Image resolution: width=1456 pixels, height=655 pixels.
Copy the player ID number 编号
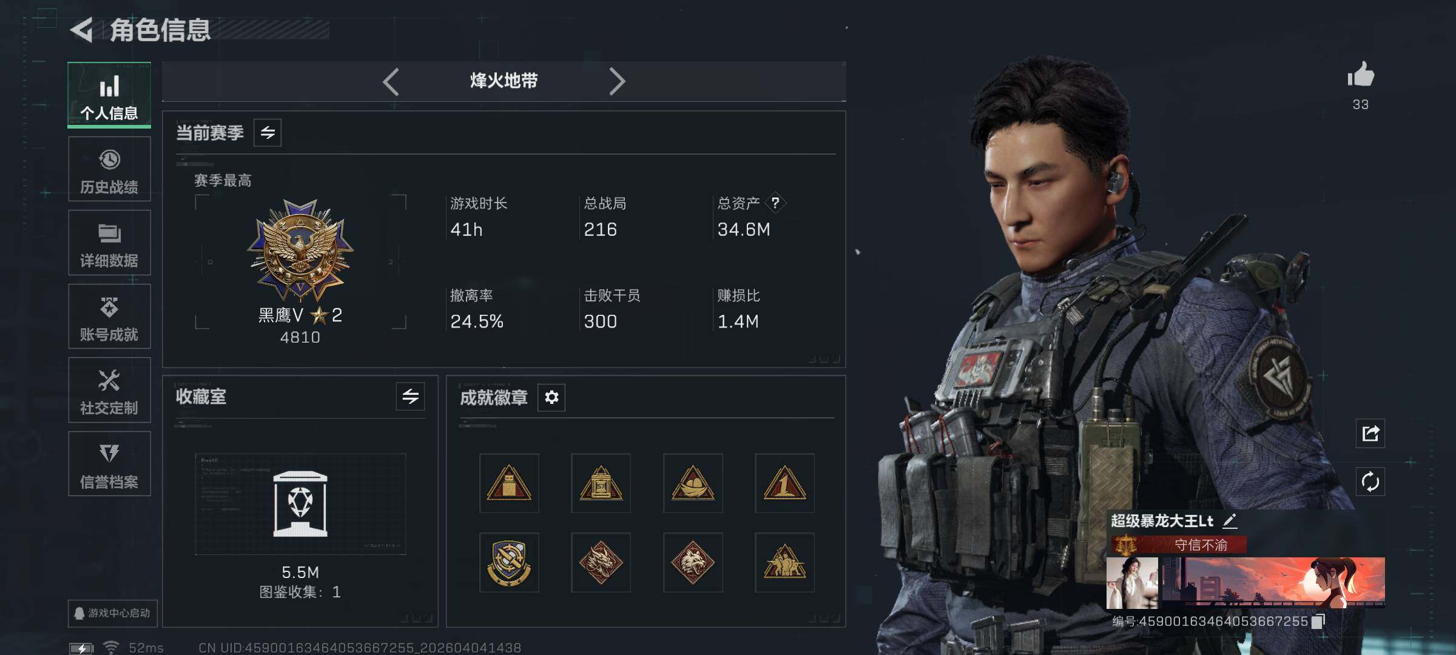coord(1318,622)
